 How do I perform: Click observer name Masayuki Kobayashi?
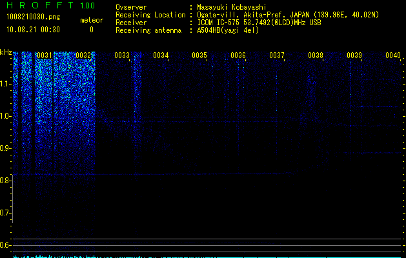232,7
